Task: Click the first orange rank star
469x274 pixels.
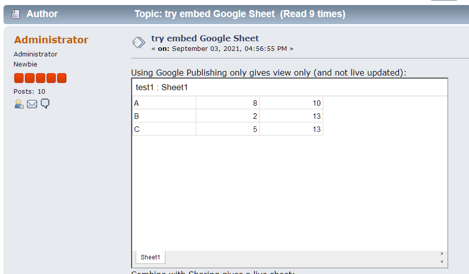Action: [x=19, y=78]
